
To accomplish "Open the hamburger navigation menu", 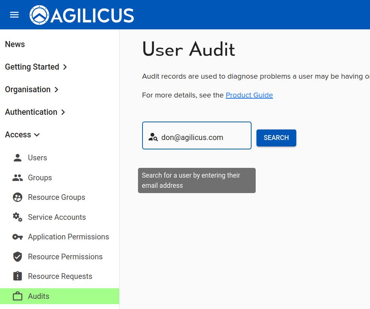I will coord(14,15).
